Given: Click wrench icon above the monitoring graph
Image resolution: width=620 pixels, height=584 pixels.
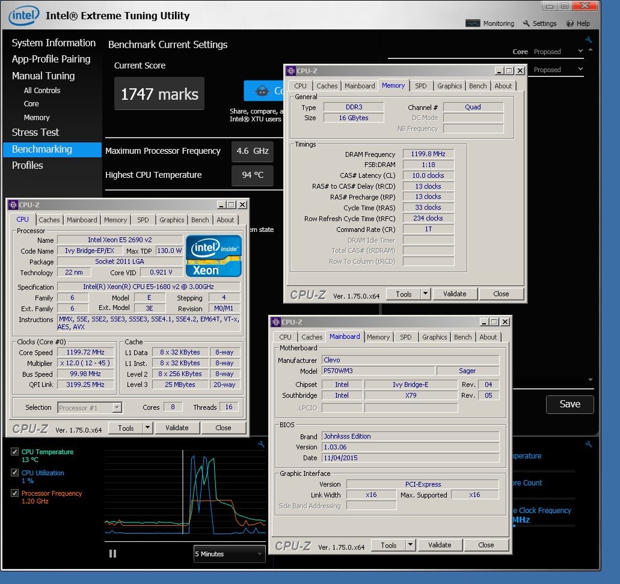Looking at the screenshot, I should (x=261, y=445).
